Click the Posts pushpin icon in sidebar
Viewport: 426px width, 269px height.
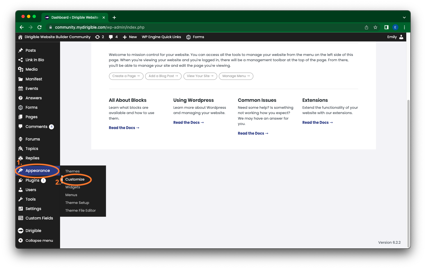click(x=21, y=50)
